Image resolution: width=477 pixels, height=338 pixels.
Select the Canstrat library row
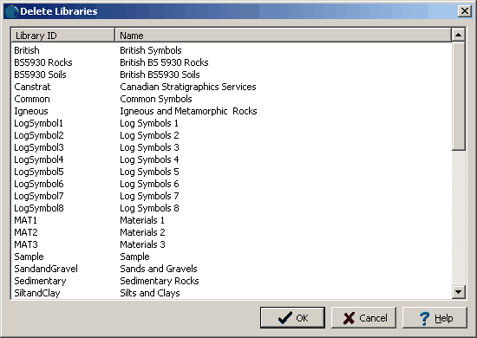[232, 87]
